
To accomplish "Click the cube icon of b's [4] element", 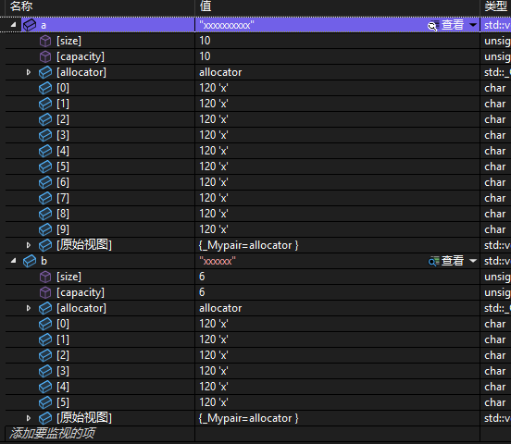I will pyautogui.click(x=45, y=387).
